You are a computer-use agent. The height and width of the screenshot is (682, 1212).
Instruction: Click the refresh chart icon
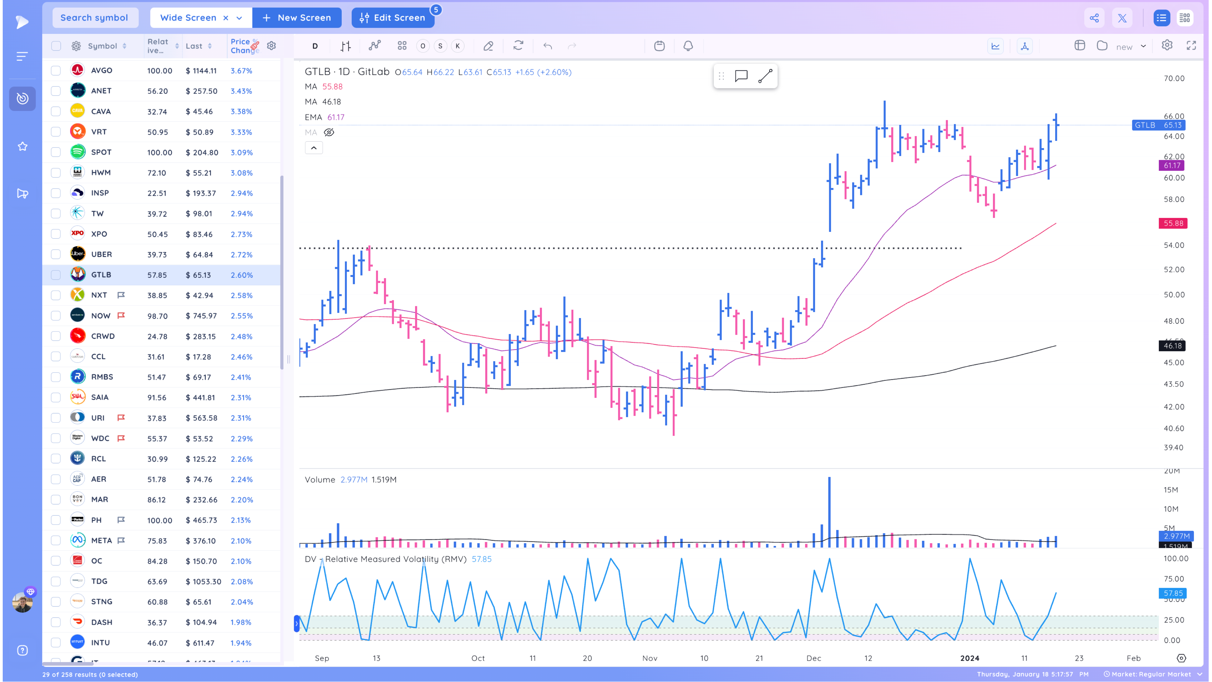click(x=518, y=46)
